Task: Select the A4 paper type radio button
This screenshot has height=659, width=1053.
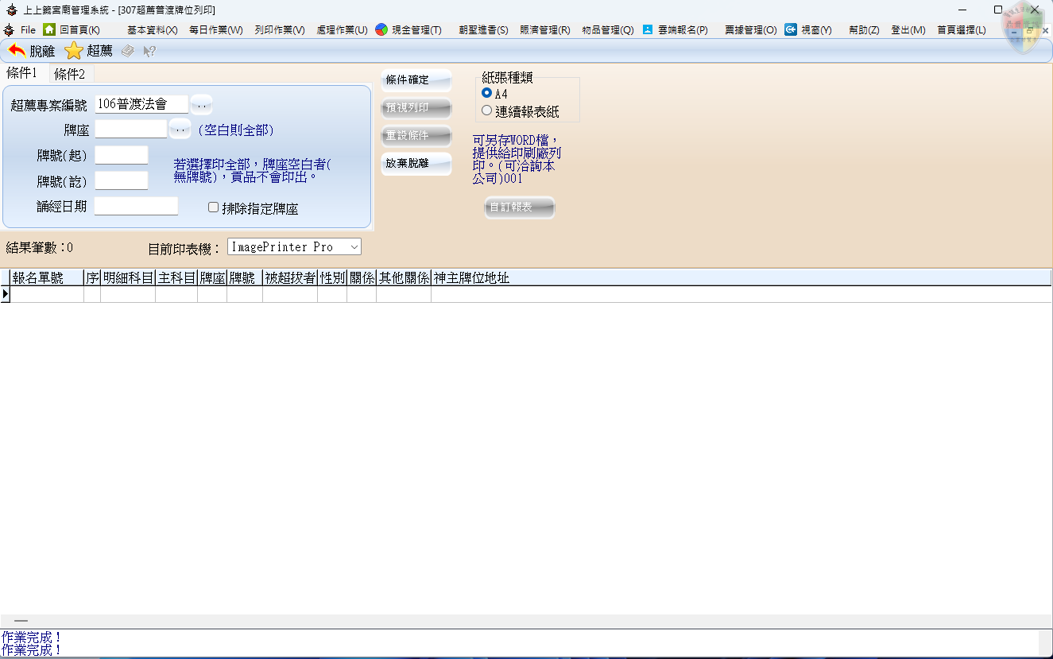Action: coord(487,93)
